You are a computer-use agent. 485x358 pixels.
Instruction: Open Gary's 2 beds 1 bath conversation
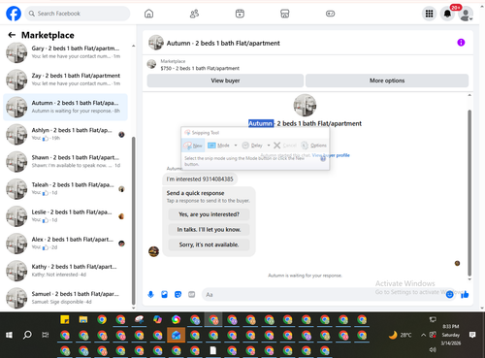tap(65, 52)
